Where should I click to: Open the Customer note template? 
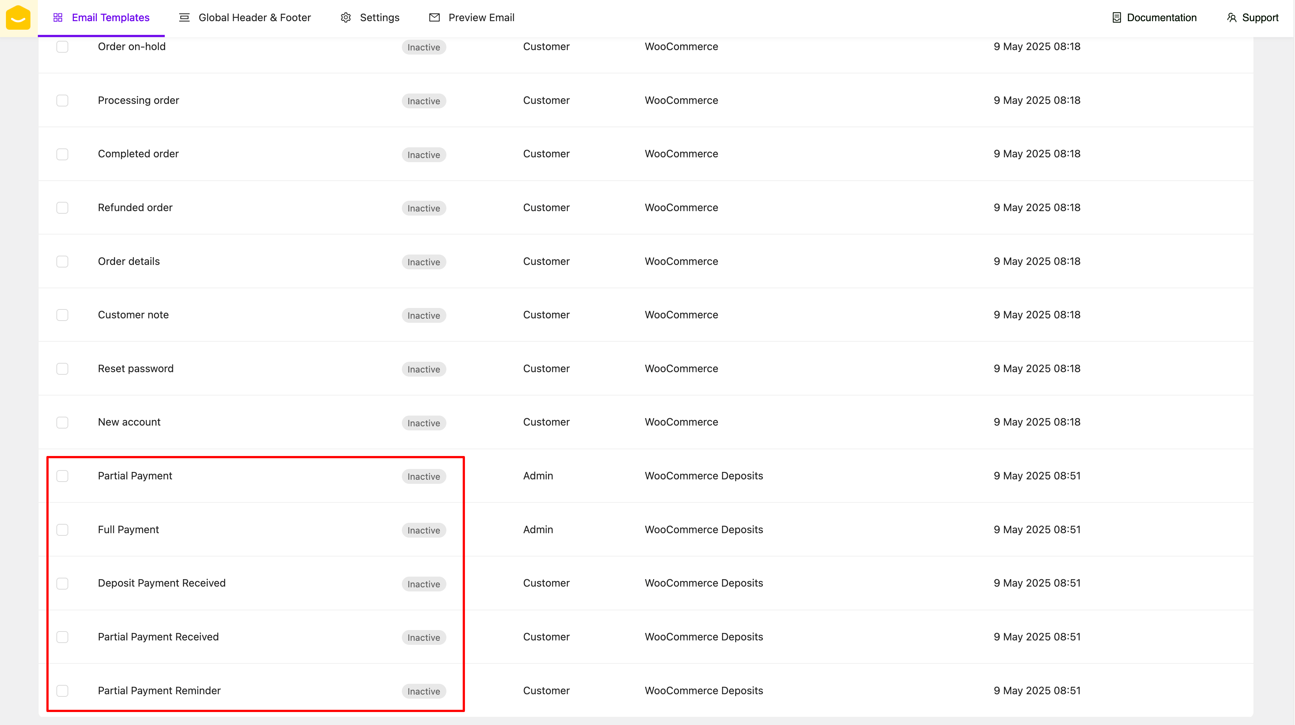[133, 315]
